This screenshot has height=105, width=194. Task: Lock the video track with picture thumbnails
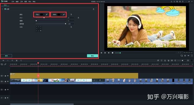pyautogui.click(x=5, y=81)
